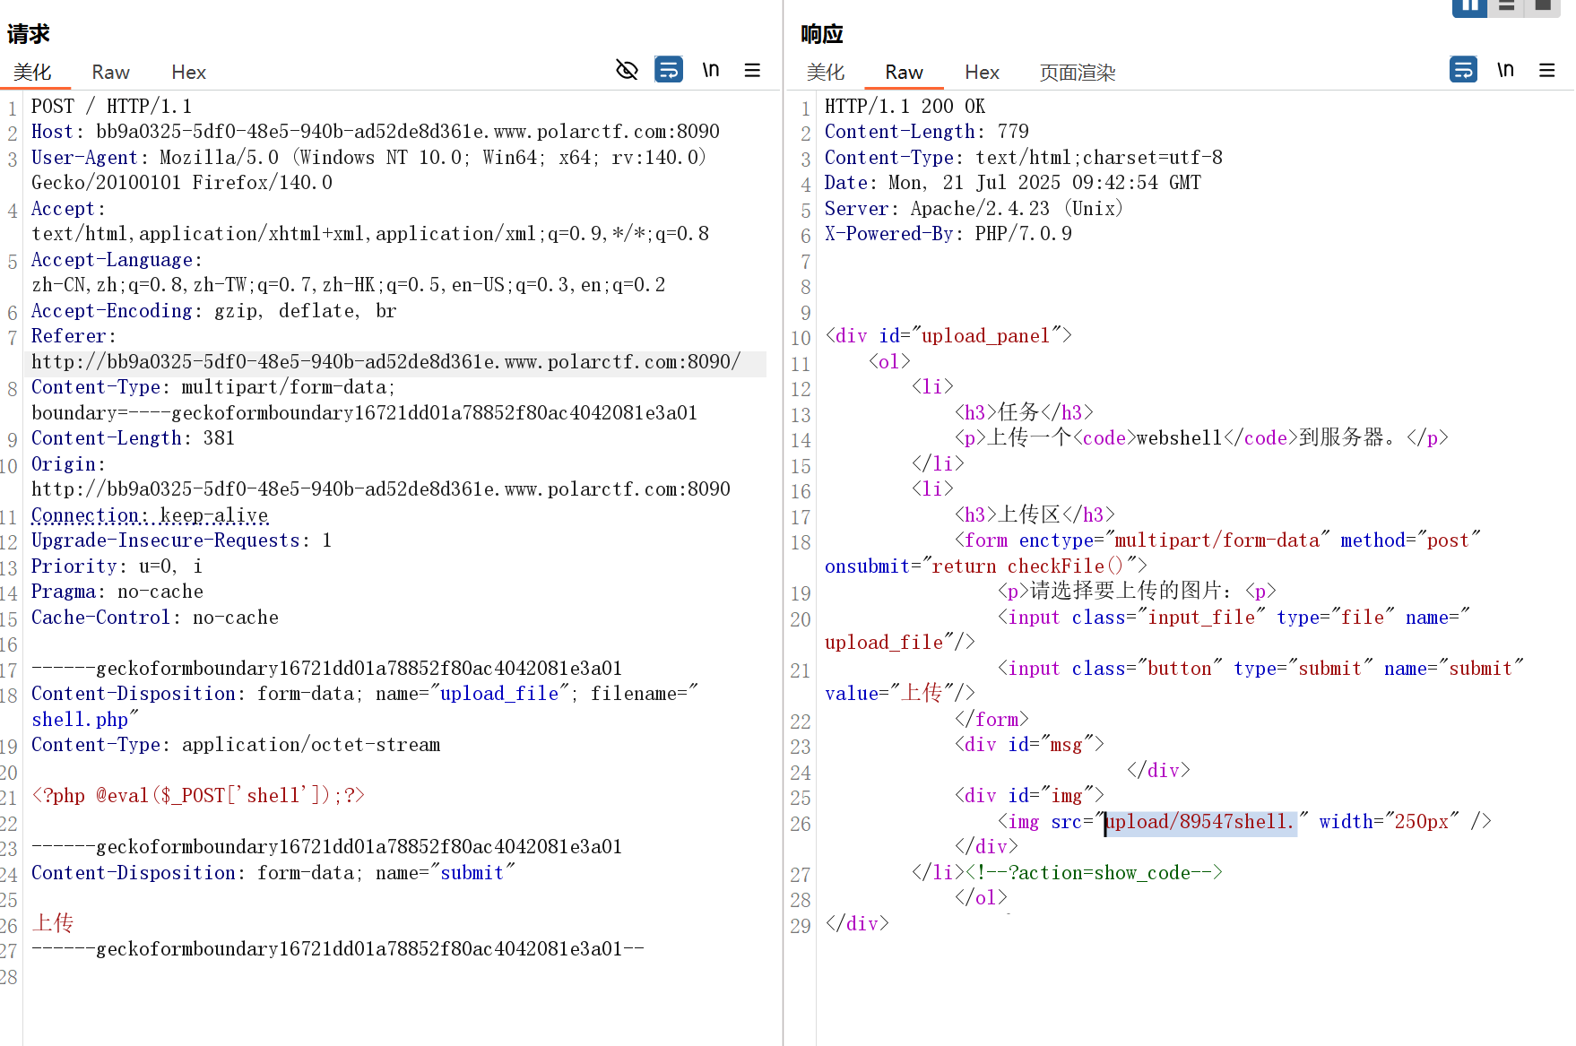Open the request 美化 tab
The height and width of the screenshot is (1046, 1576).
coord(33,72)
